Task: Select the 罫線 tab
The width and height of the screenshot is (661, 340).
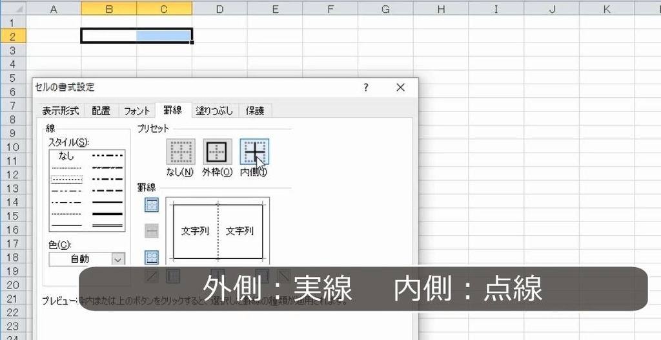Action: (173, 110)
